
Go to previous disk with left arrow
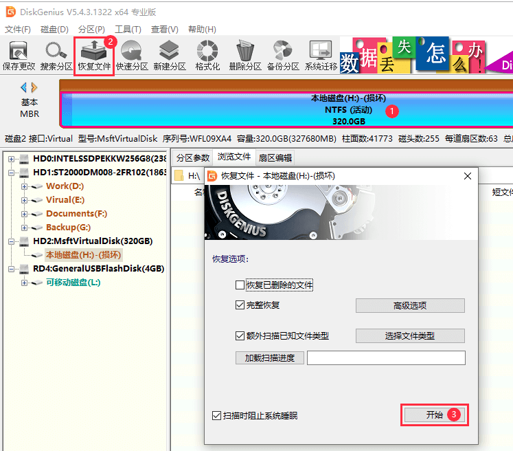click(x=23, y=87)
